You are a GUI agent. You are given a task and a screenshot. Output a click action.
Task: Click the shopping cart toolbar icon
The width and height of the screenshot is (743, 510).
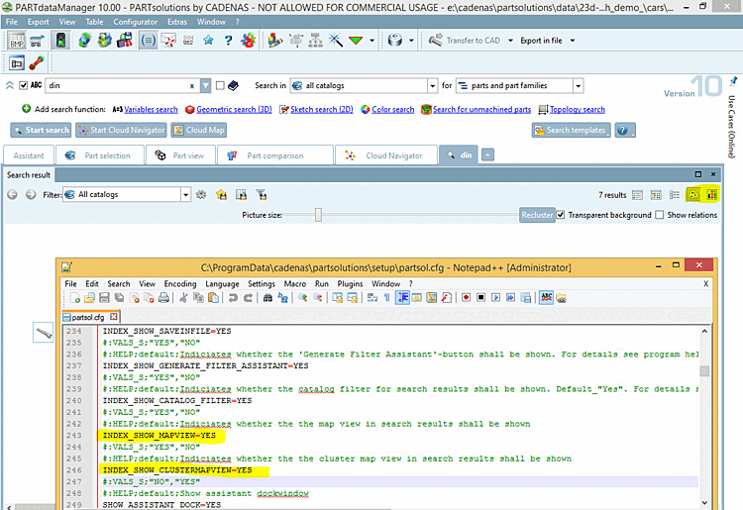37,41
